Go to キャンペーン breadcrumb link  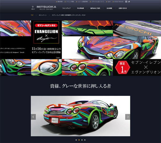point(43,15)
